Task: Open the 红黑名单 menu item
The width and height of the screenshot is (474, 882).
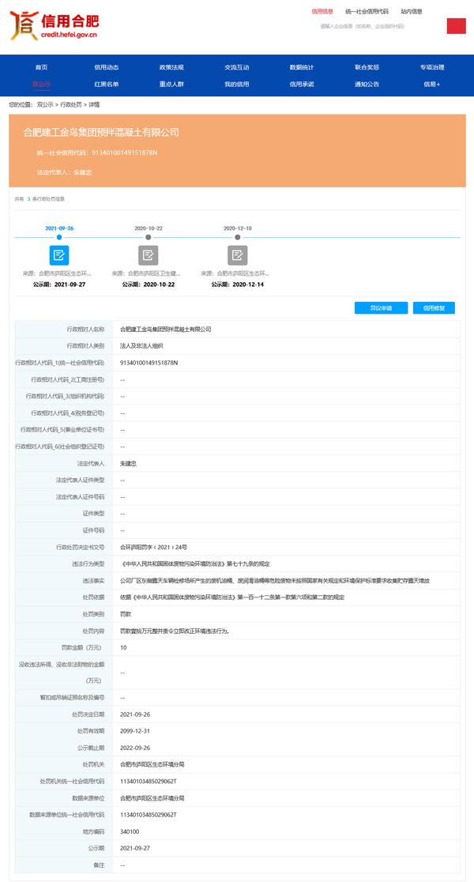Action: [x=107, y=84]
